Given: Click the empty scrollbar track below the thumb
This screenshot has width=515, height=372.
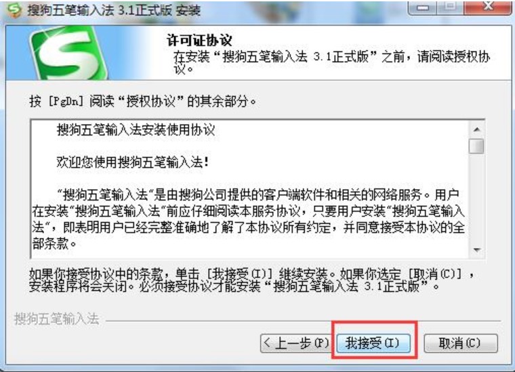Looking at the screenshot, I should coord(476,199).
